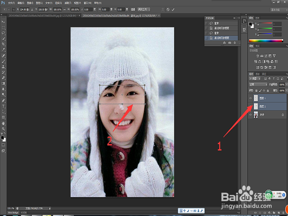
Task: Select the Path Selection tool
Action: point(3,112)
